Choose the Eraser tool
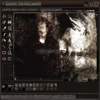This screenshot has width=100, height=100. tap(4, 22)
